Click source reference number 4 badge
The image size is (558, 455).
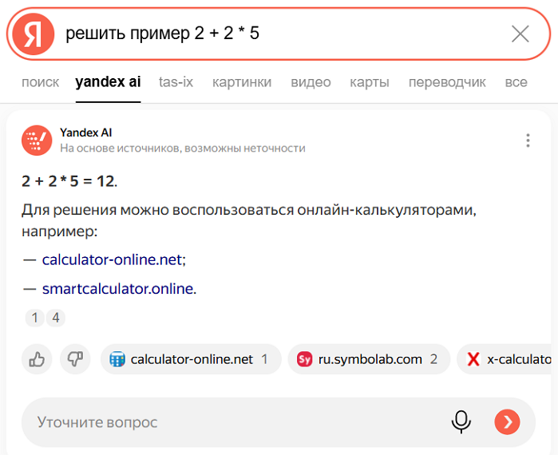coord(56,318)
